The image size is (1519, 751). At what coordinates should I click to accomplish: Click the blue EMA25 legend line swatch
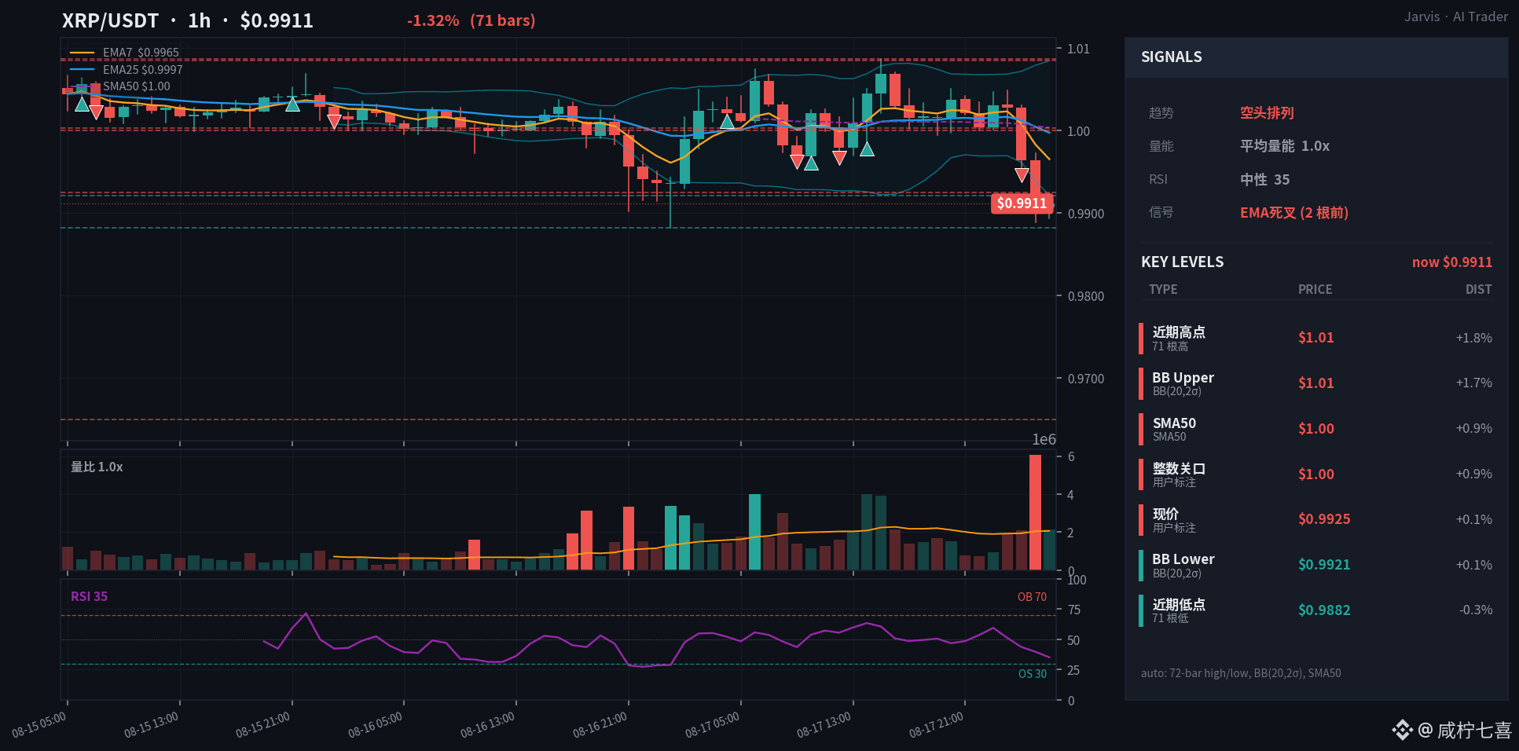82,70
